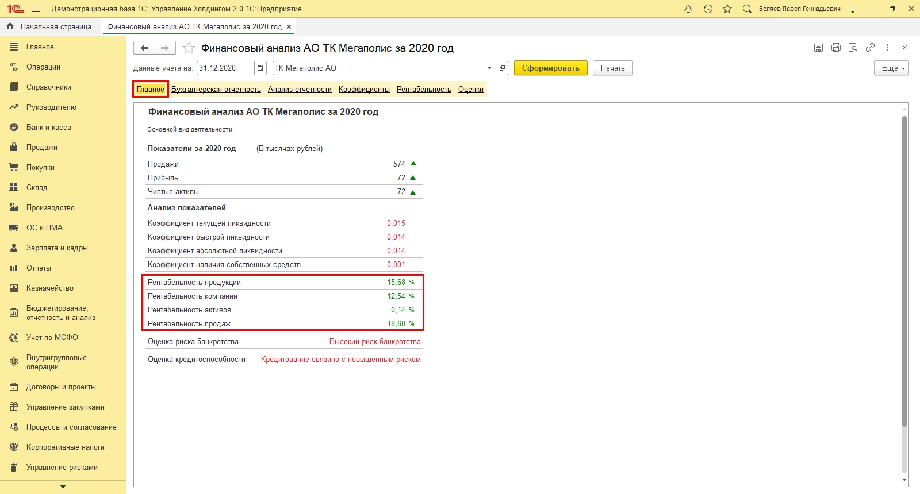Image resolution: width=920 pixels, height=494 pixels.
Task: Open Корпоративные налоги section
Action: (63, 447)
